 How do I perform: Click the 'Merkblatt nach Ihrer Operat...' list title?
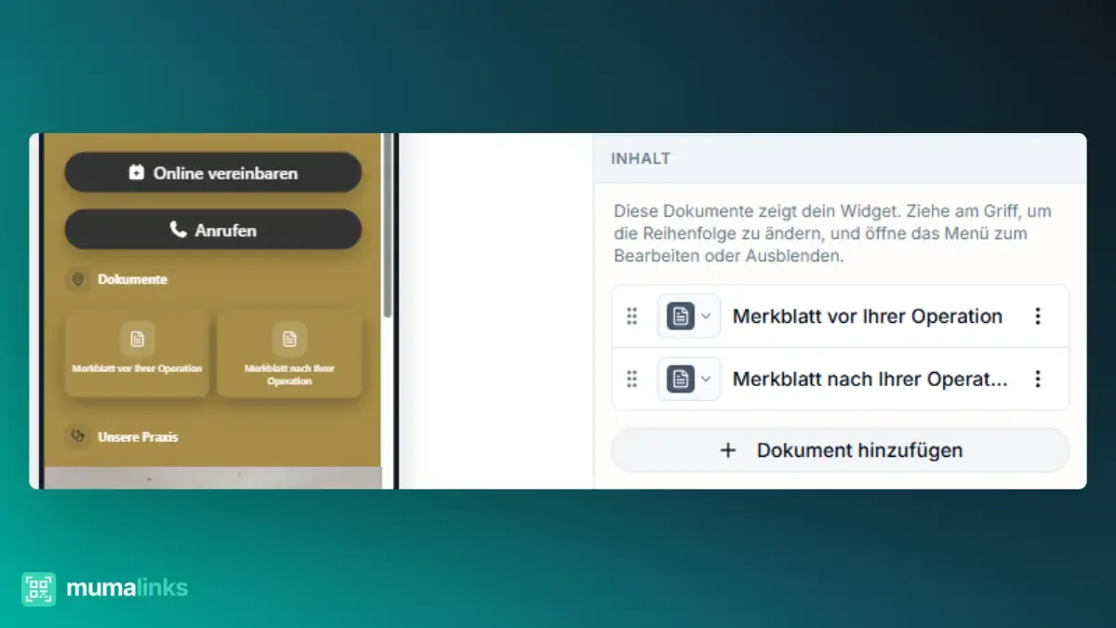point(870,379)
